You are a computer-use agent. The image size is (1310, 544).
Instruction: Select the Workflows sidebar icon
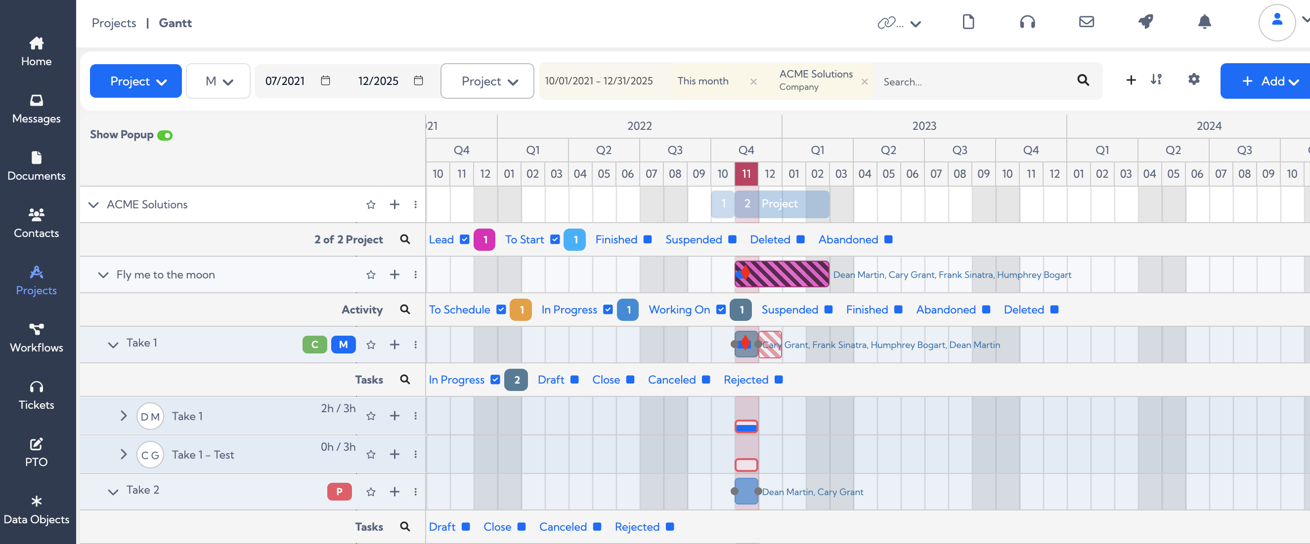point(36,337)
